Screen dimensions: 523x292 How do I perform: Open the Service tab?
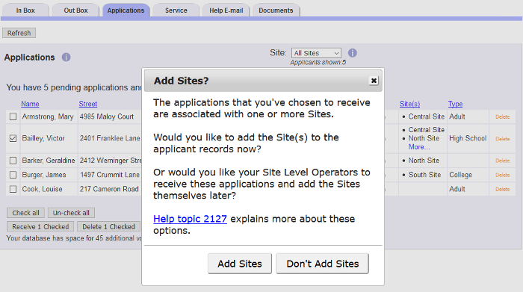point(176,10)
